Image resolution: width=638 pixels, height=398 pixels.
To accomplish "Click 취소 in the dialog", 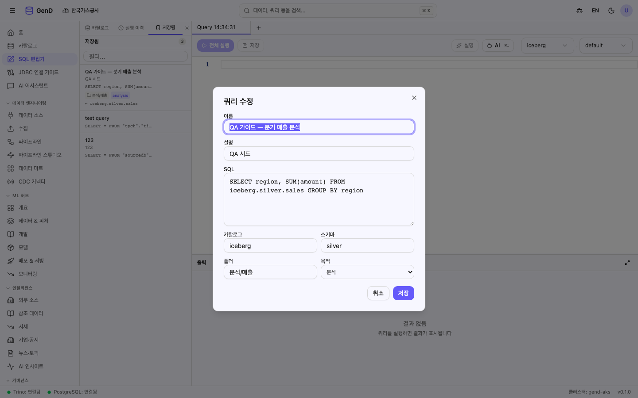I will coord(378,293).
